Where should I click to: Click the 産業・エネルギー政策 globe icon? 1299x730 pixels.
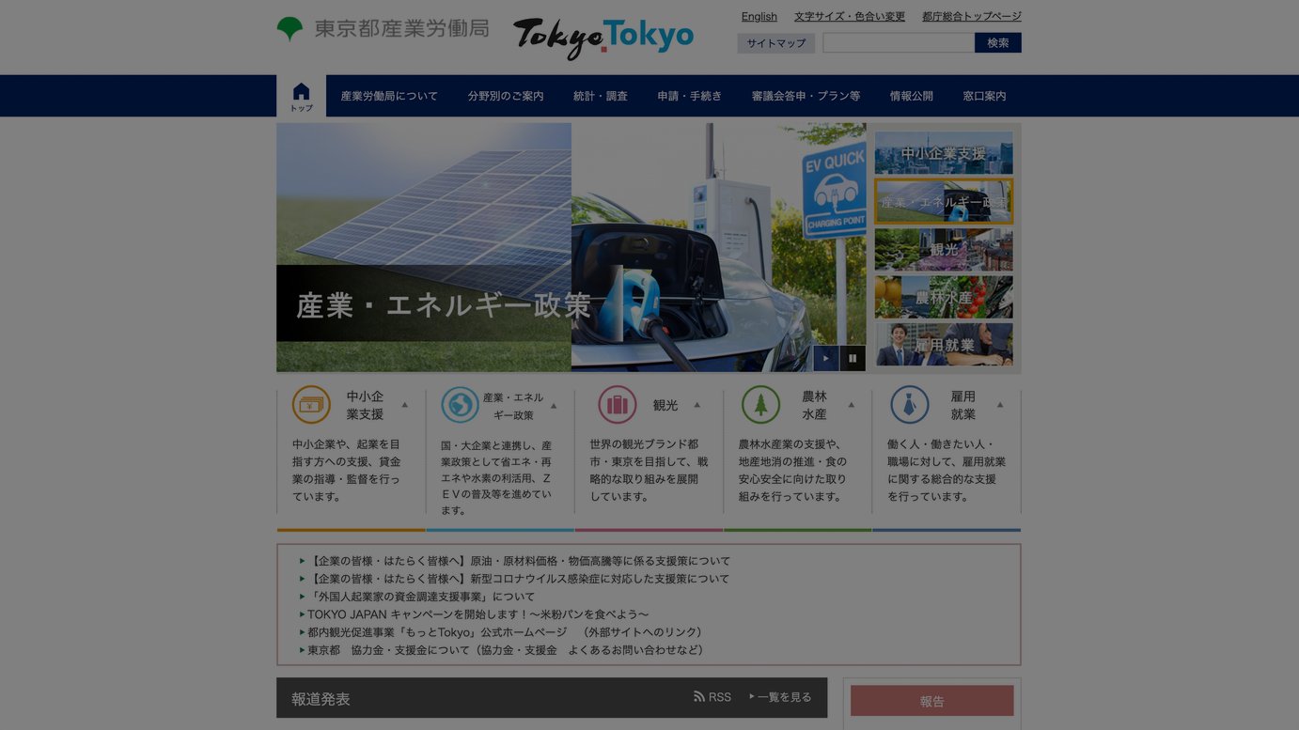click(x=461, y=404)
